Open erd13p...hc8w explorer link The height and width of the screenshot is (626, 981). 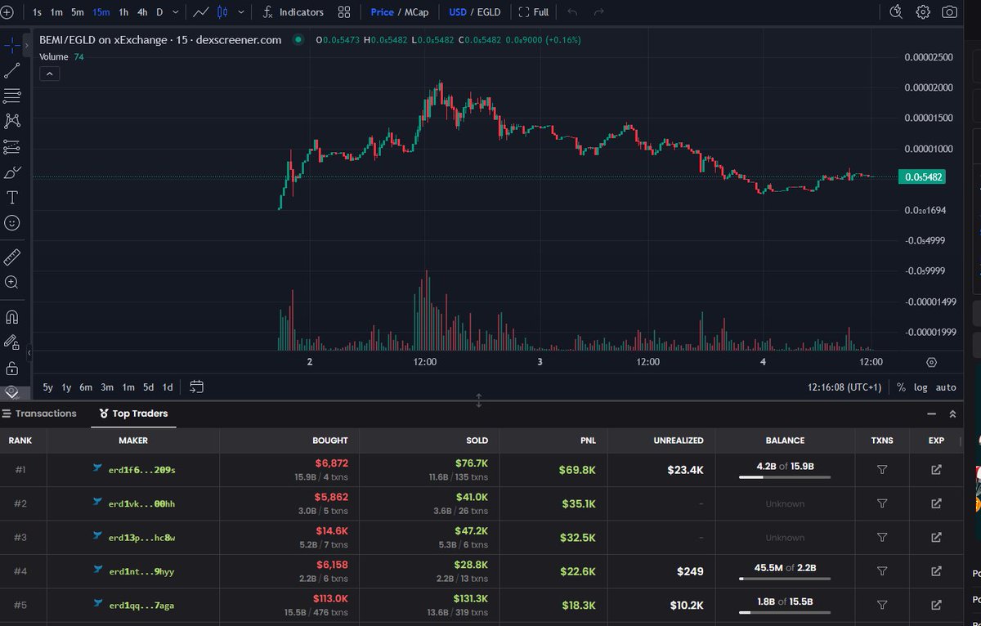tap(936, 537)
